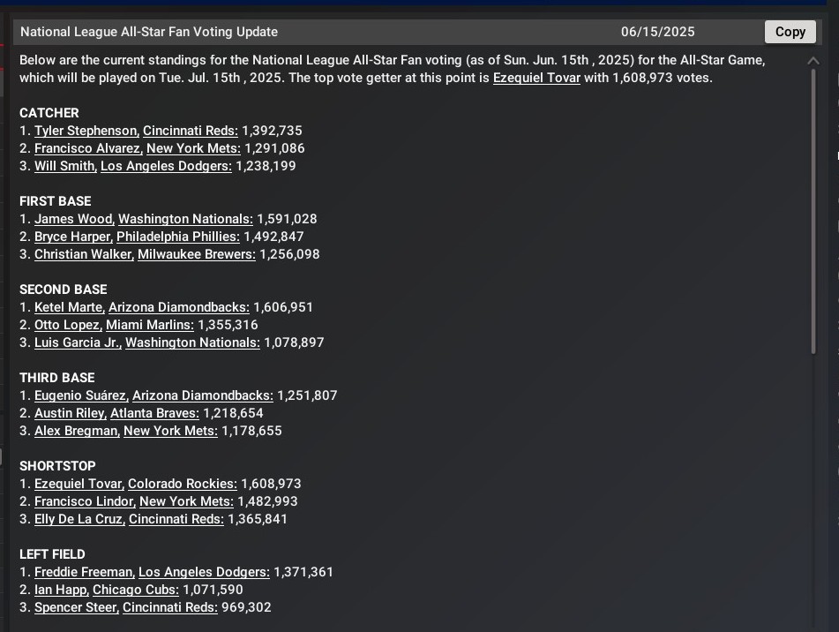Open Tyler Stephenson player link
The width and height of the screenshot is (839, 632).
pyautogui.click(x=86, y=131)
